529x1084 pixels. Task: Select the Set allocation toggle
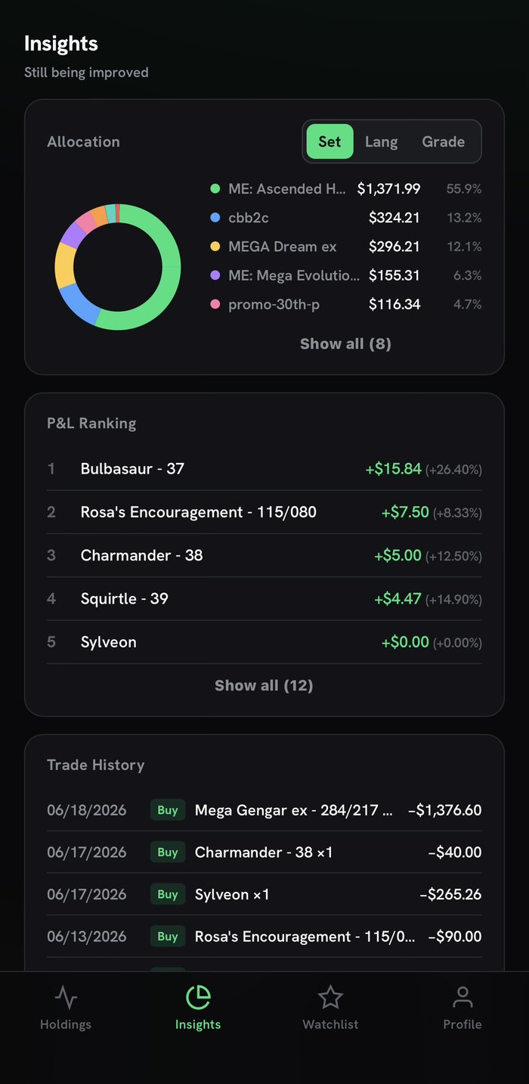pos(329,141)
